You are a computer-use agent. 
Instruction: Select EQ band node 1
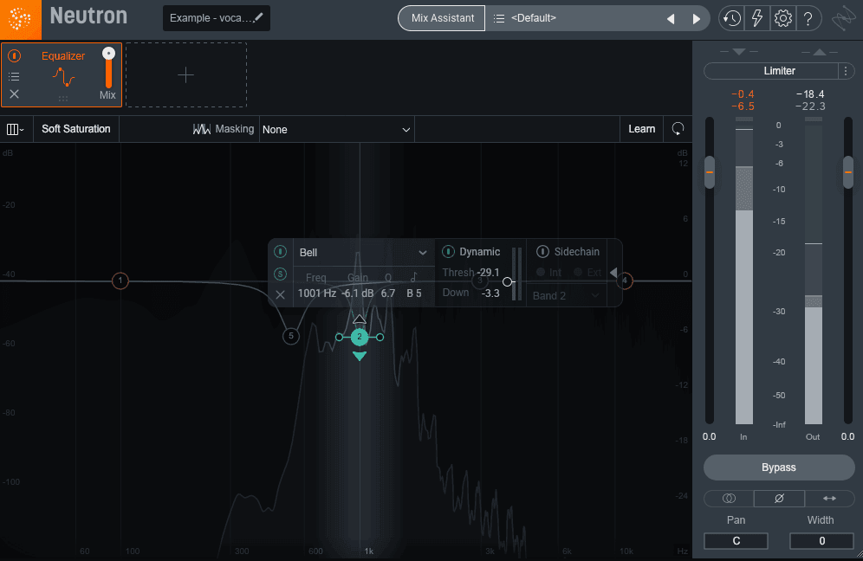click(120, 280)
